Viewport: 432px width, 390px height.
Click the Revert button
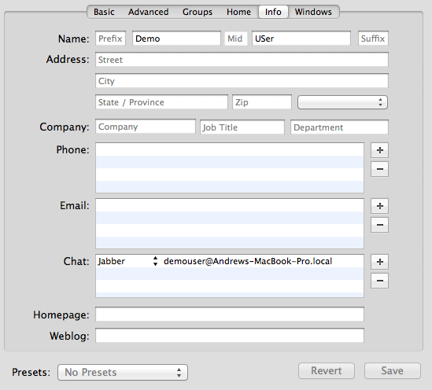(x=327, y=370)
